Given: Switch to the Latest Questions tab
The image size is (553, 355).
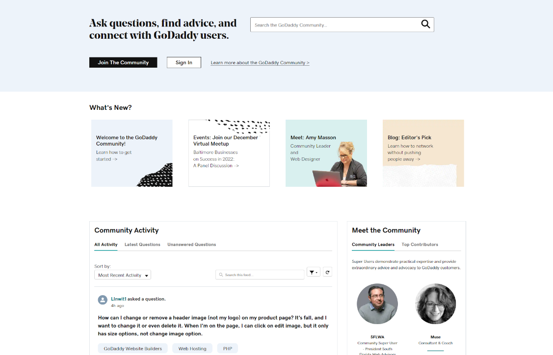Looking at the screenshot, I should pyautogui.click(x=142, y=244).
